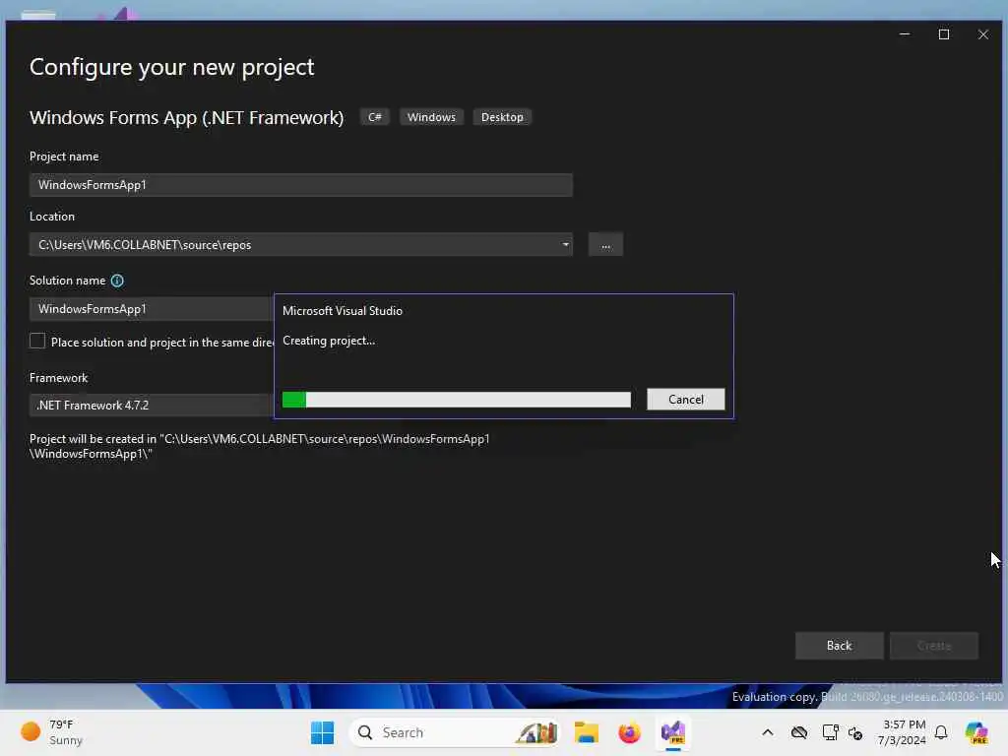Minimize the Configure your new project window

coord(905,34)
